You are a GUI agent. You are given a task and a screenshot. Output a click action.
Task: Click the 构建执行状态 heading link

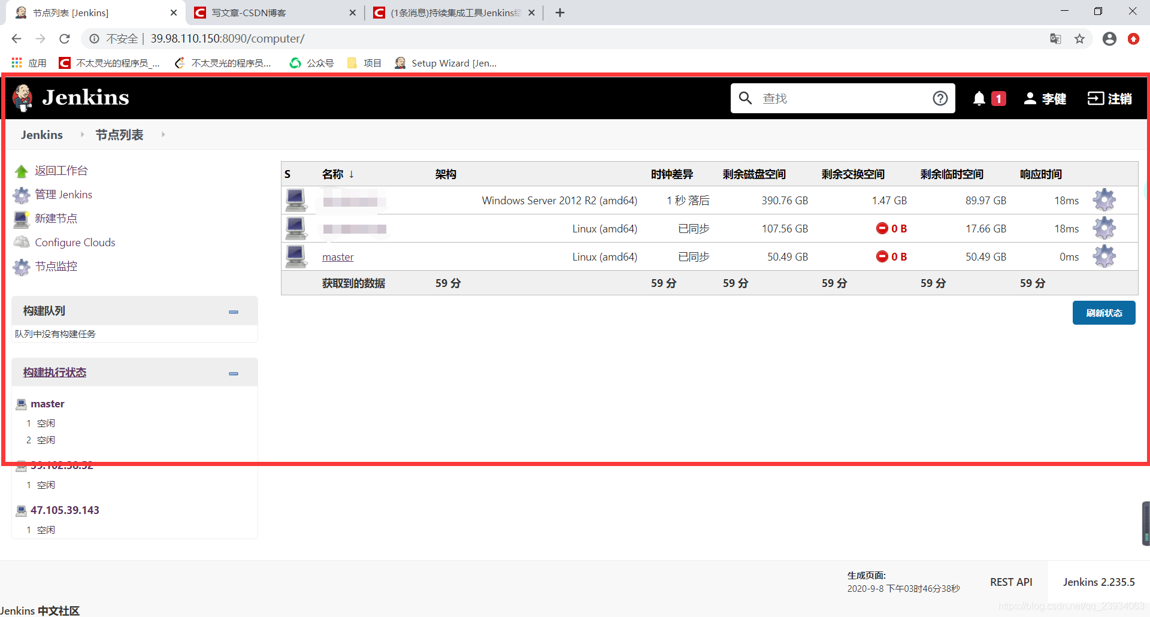coord(55,373)
